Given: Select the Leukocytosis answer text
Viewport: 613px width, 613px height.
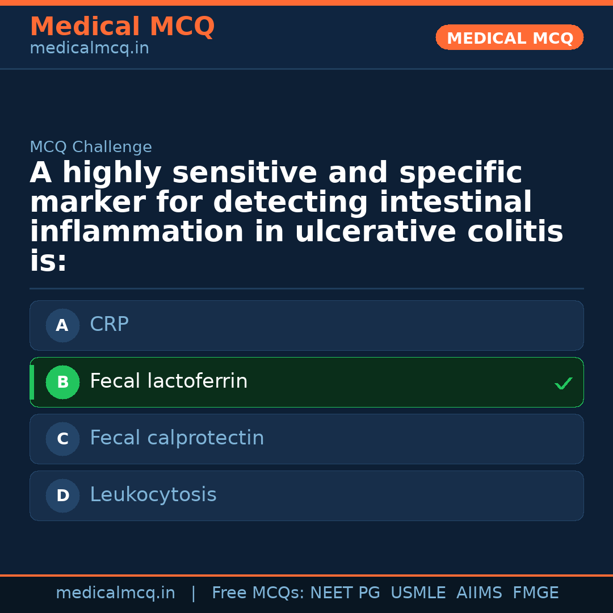Looking at the screenshot, I should [x=153, y=495].
